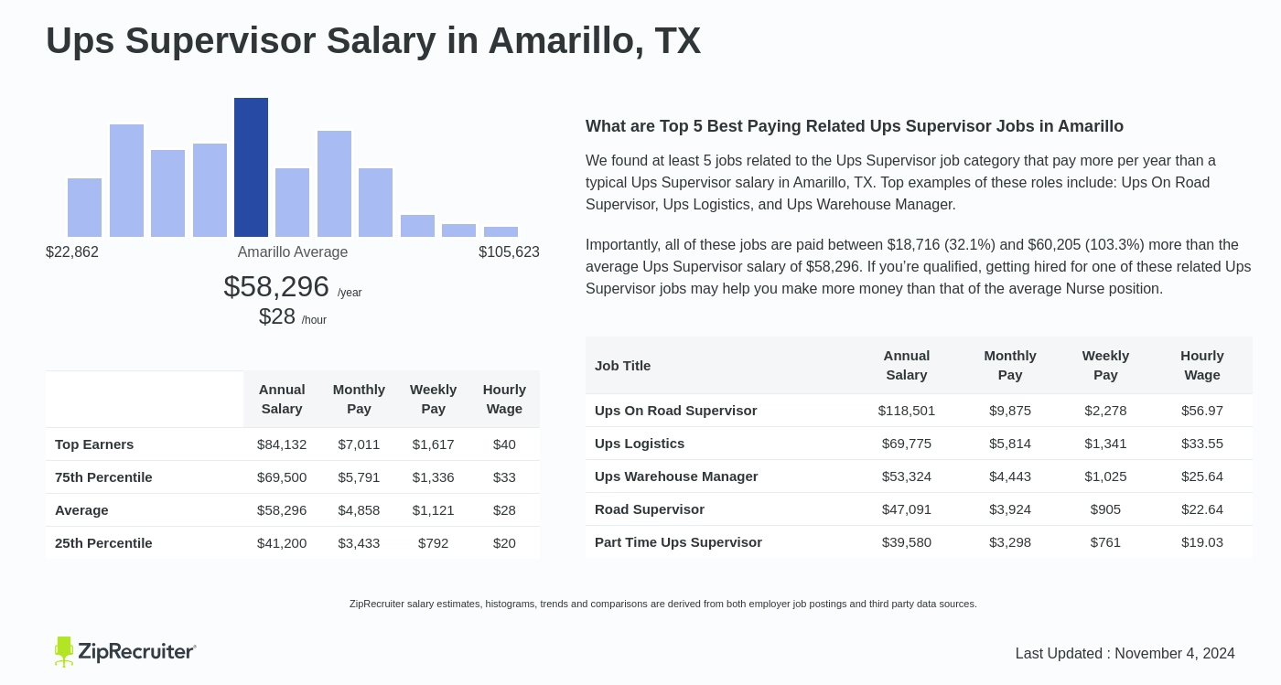Click the 75th Percentile row label
The height and width of the screenshot is (685, 1281).
[103, 476]
